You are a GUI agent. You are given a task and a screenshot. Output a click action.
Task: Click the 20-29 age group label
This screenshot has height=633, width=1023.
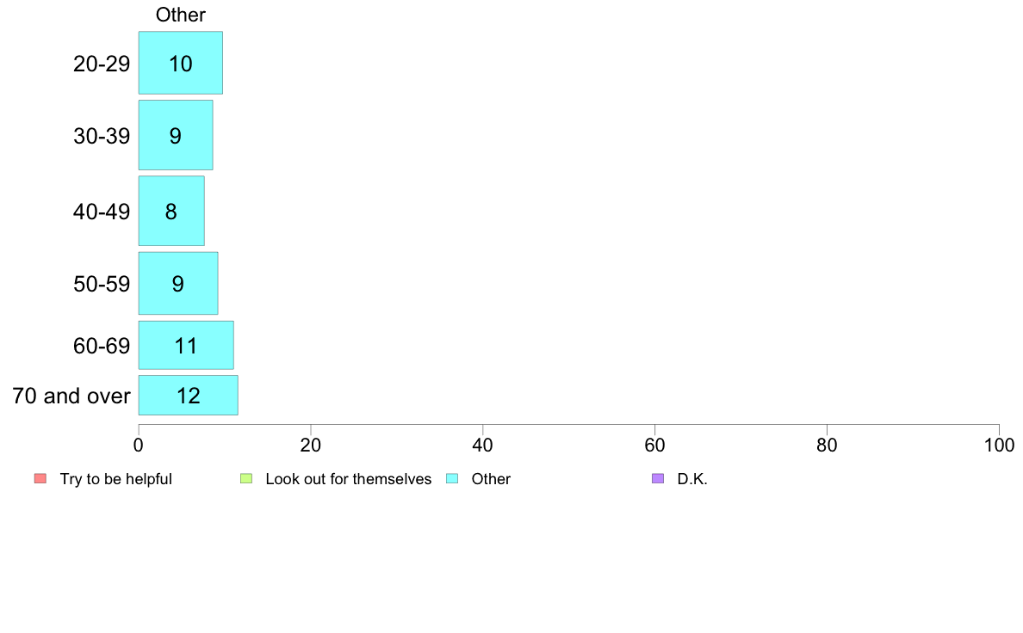click(x=102, y=64)
